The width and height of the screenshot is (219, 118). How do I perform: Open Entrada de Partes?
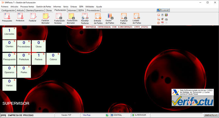click(x=98, y=18)
